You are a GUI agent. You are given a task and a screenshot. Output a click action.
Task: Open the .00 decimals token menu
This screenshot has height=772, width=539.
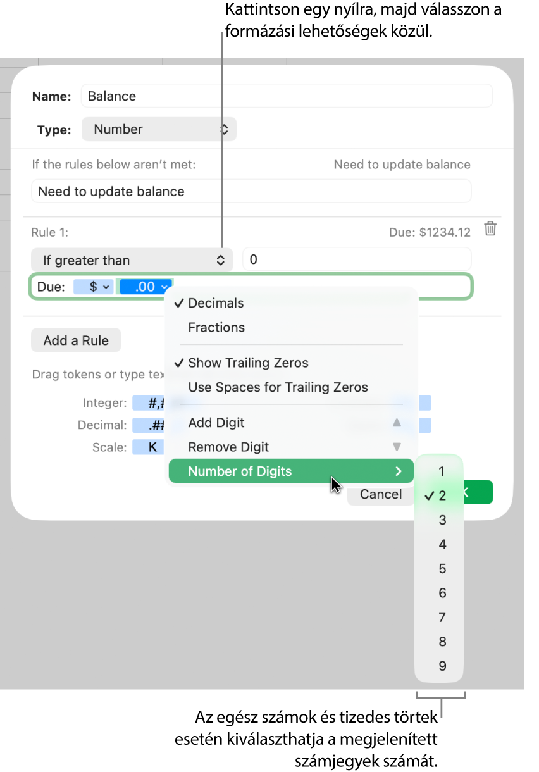pyautogui.click(x=147, y=287)
